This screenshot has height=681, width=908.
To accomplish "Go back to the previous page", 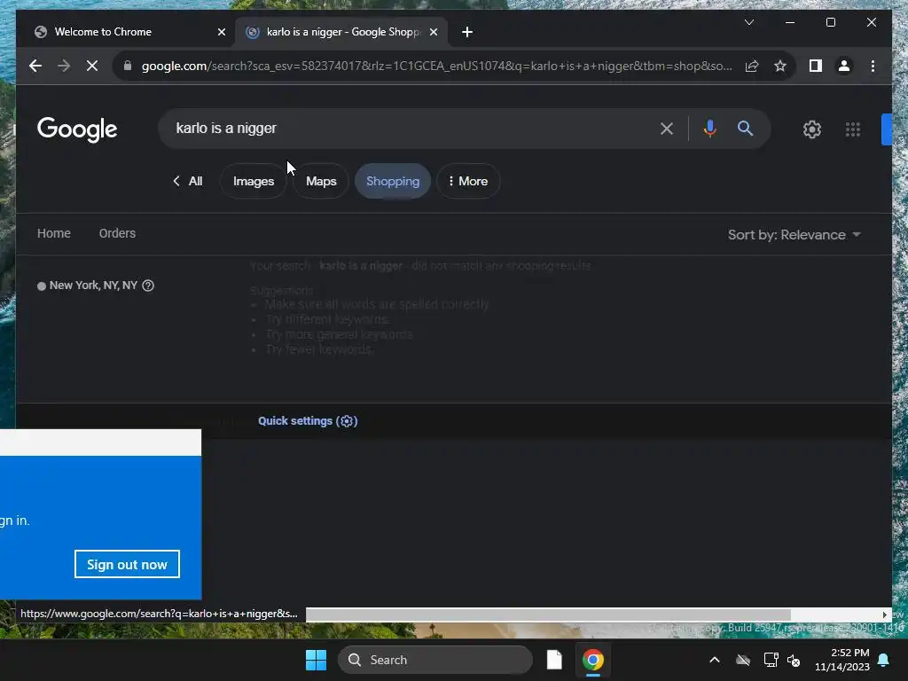I will point(35,66).
